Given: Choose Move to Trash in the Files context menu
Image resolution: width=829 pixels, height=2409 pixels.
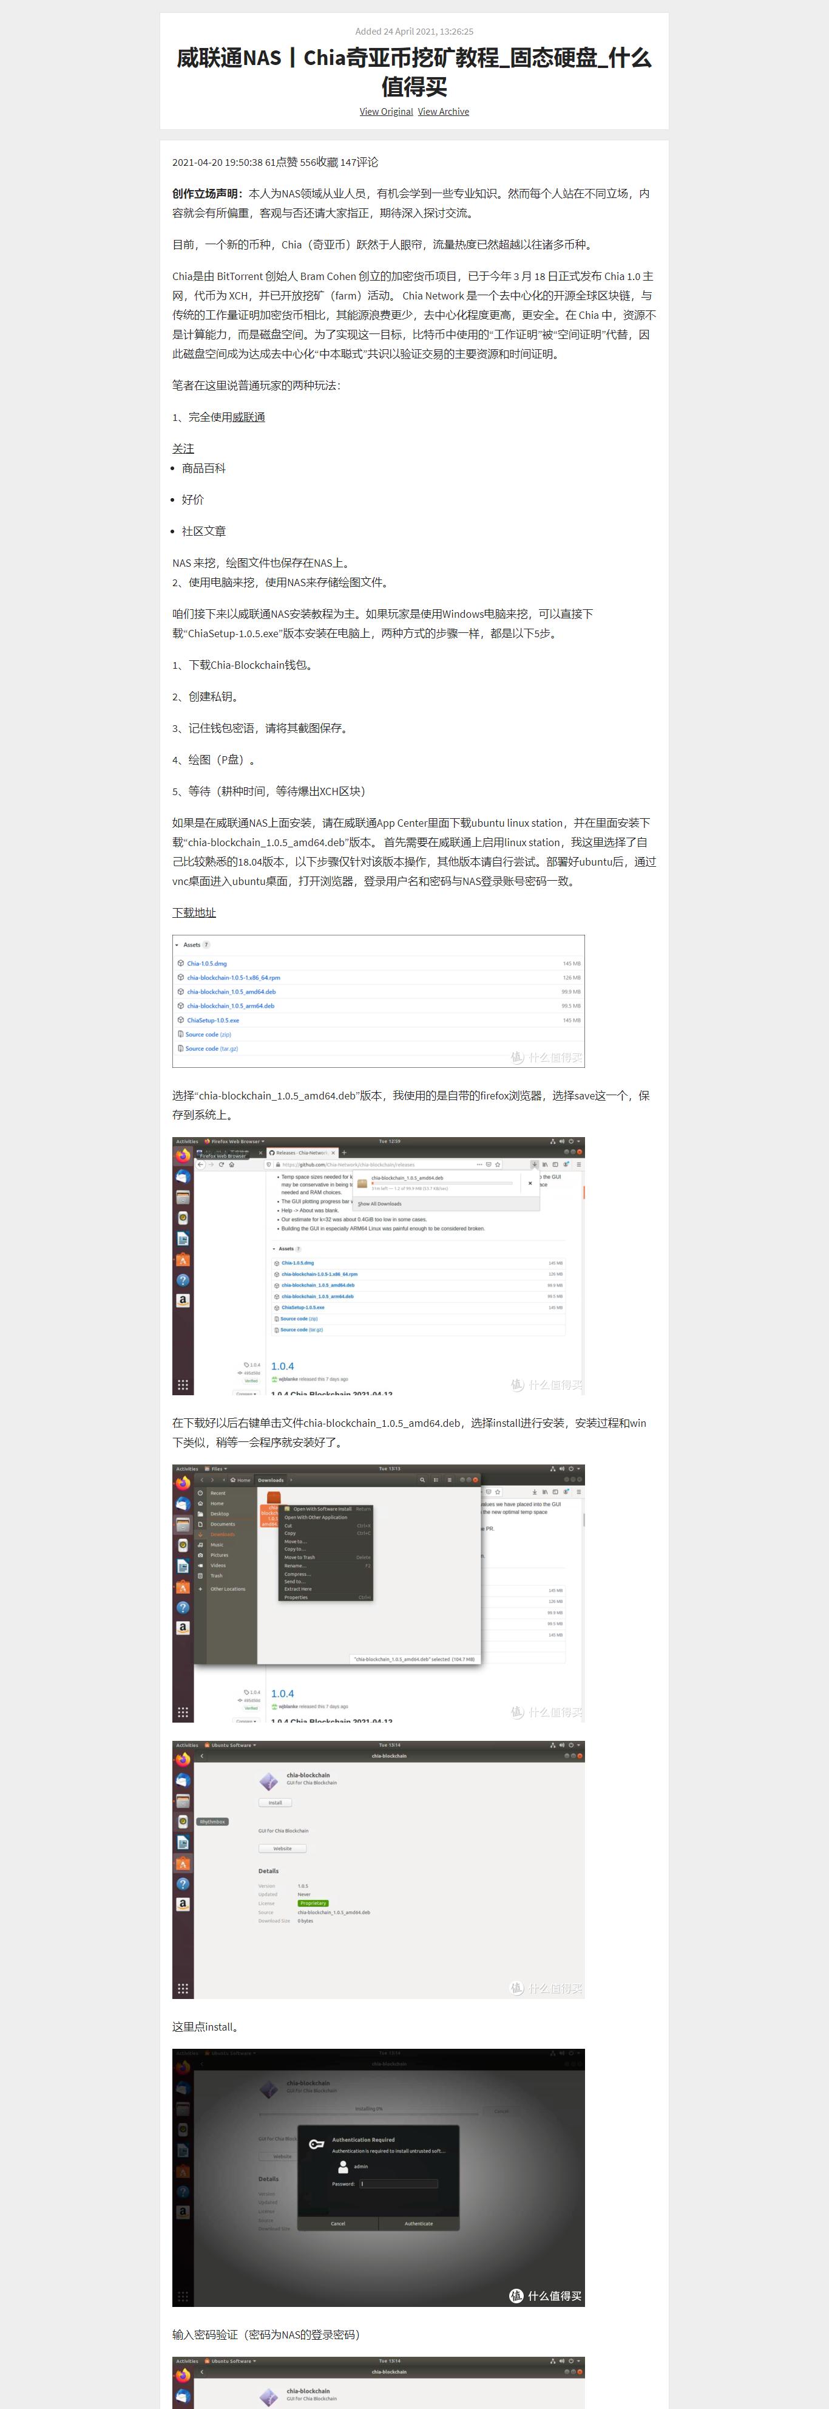Looking at the screenshot, I should 326,1557.
